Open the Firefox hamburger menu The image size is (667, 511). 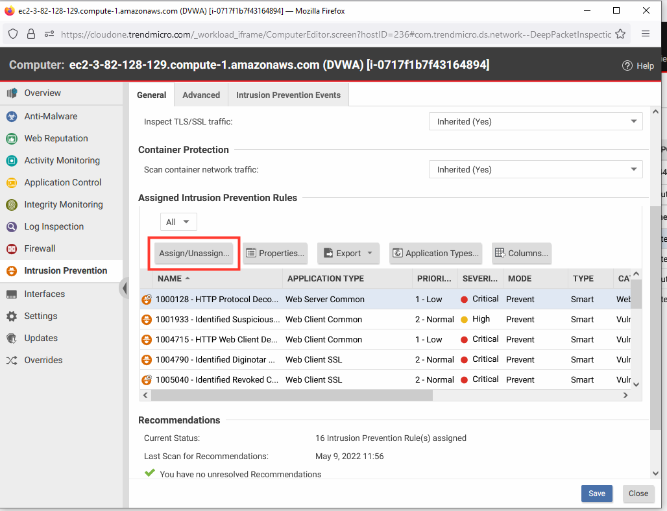(646, 34)
